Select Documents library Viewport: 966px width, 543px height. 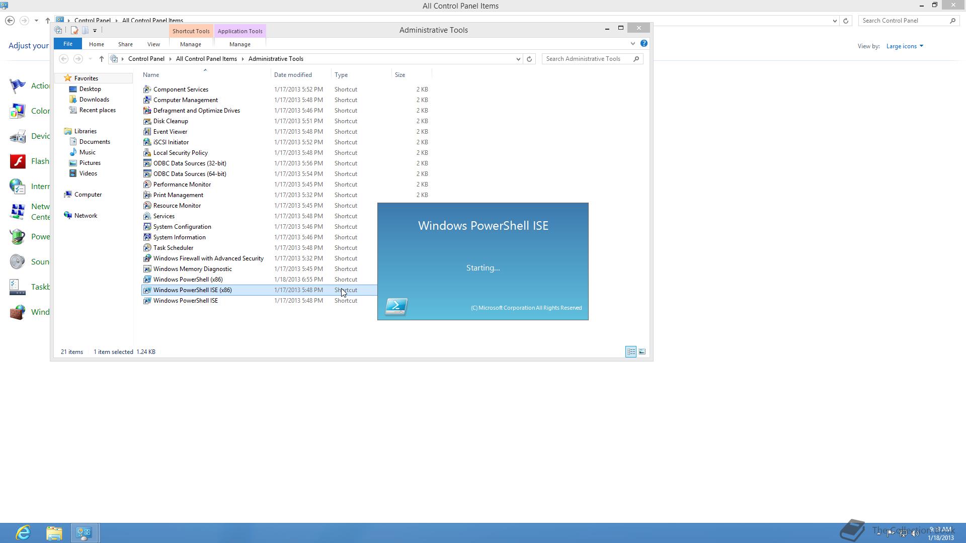tap(95, 142)
